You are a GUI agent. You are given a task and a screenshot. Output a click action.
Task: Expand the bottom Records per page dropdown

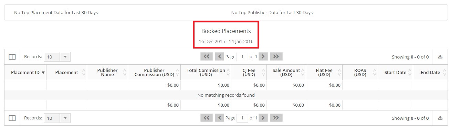pos(57,118)
